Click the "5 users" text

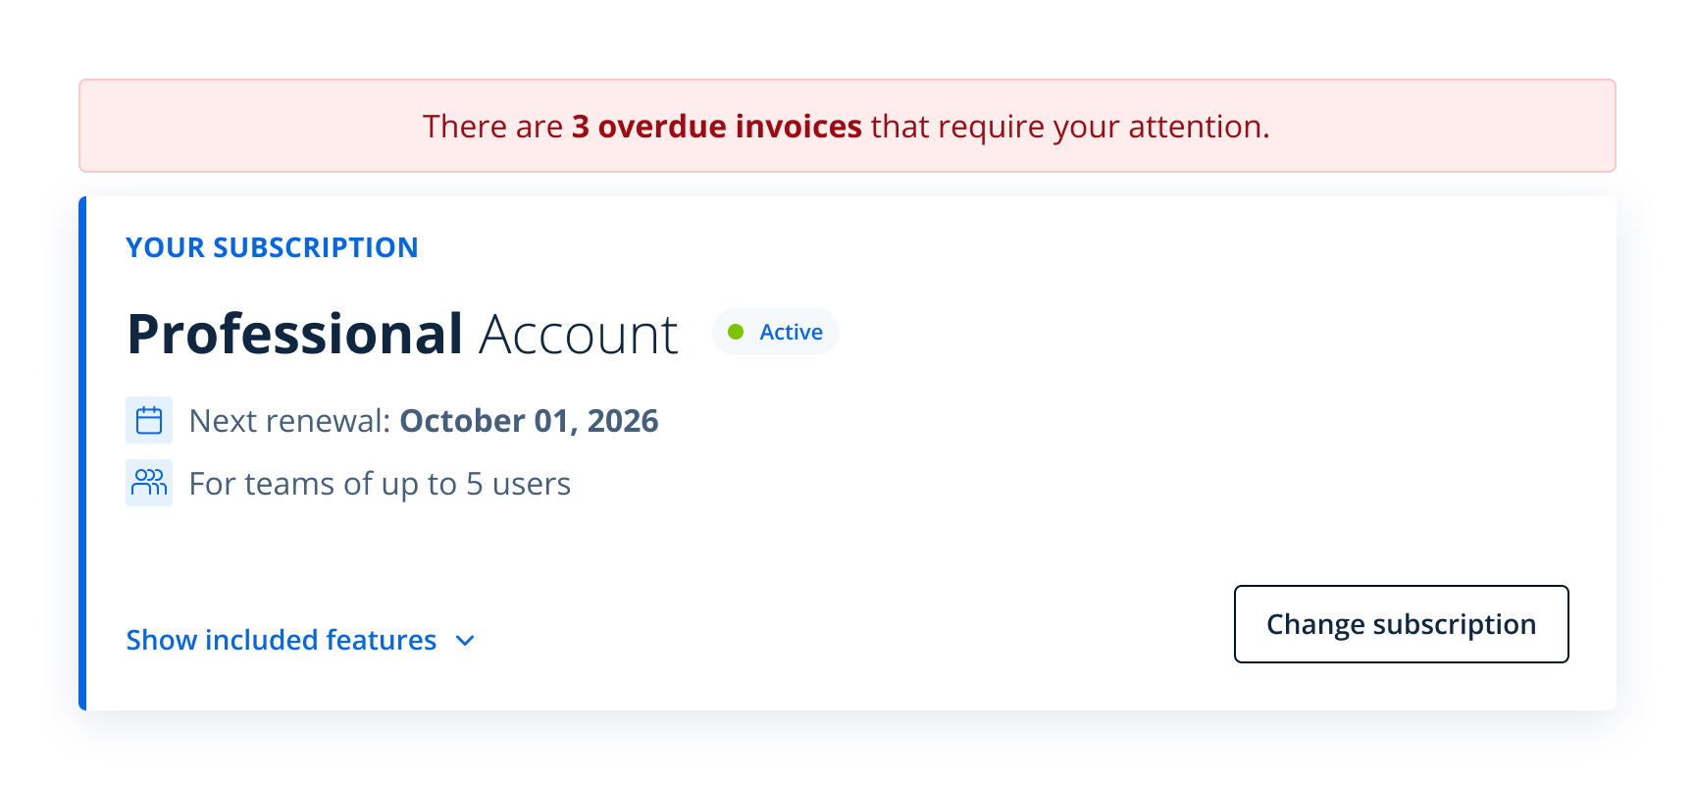tap(518, 484)
